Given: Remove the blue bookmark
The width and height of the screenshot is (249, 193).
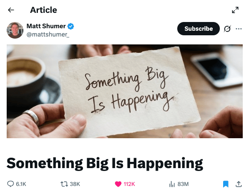Looking at the screenshot, I should (226, 184).
